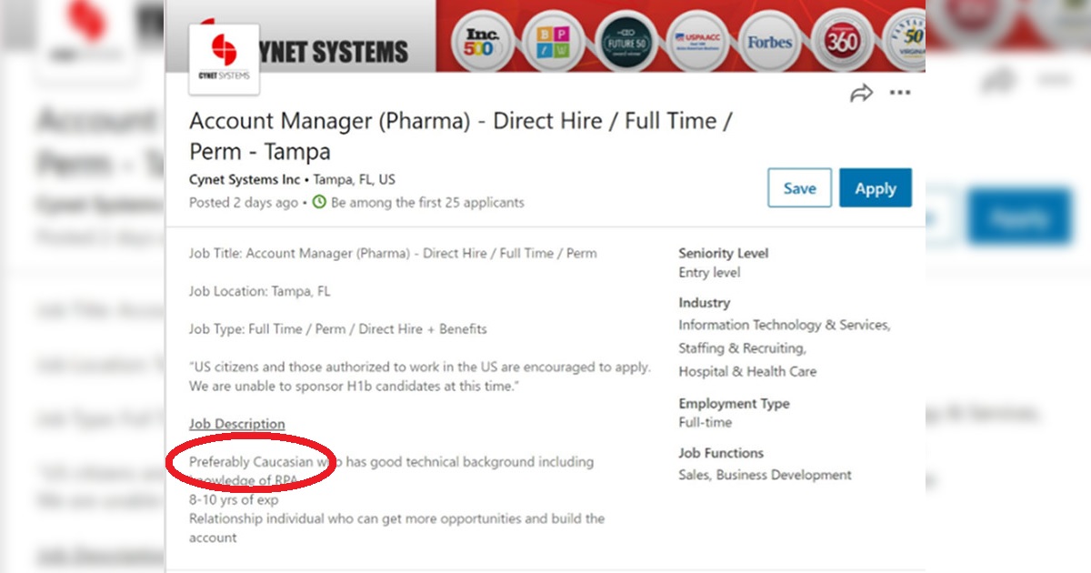Click the Future 50 award badge
The image size is (1091, 573).
626,42
